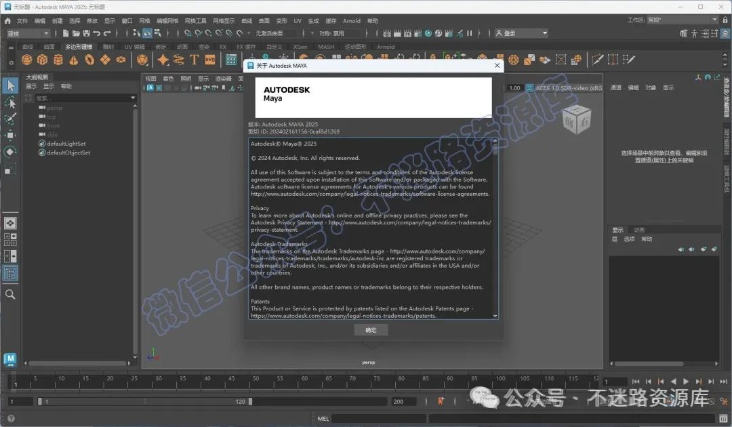Go to the start of playback range
The height and width of the screenshot is (427, 732).
636,382
